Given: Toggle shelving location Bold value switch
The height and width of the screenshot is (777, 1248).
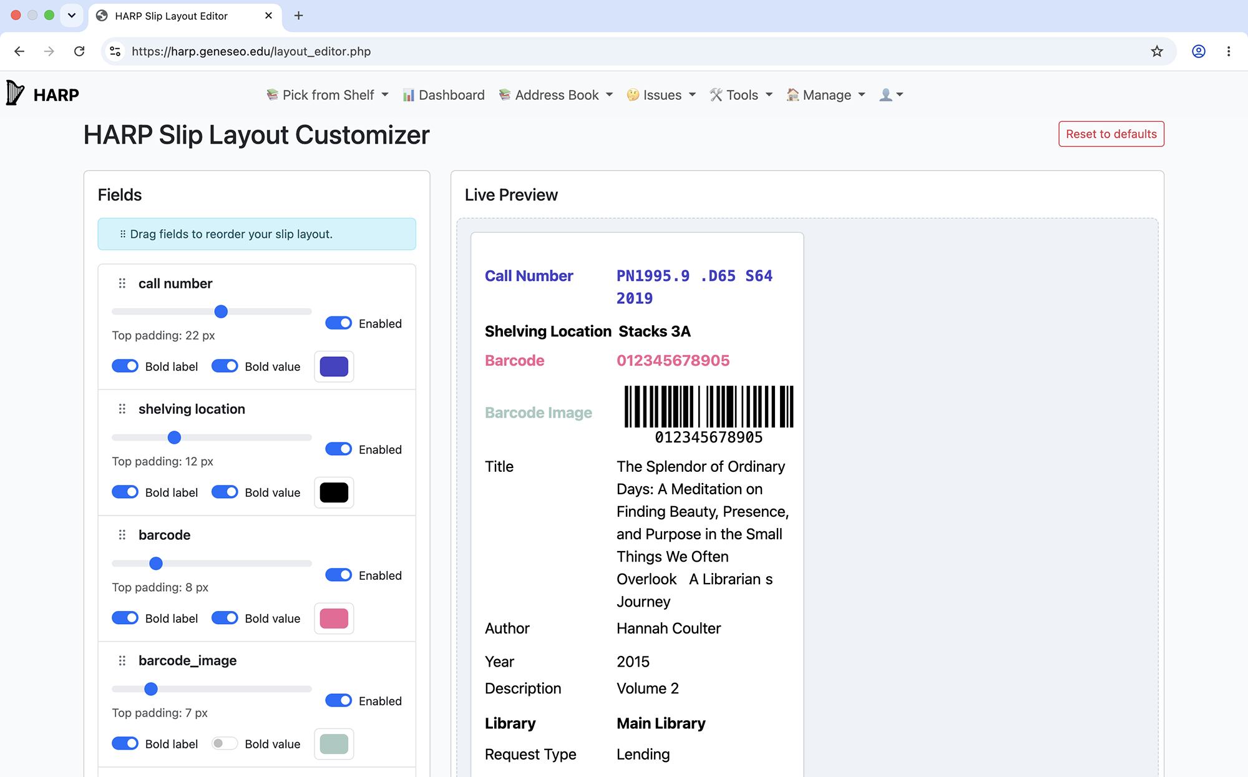Looking at the screenshot, I should point(225,492).
